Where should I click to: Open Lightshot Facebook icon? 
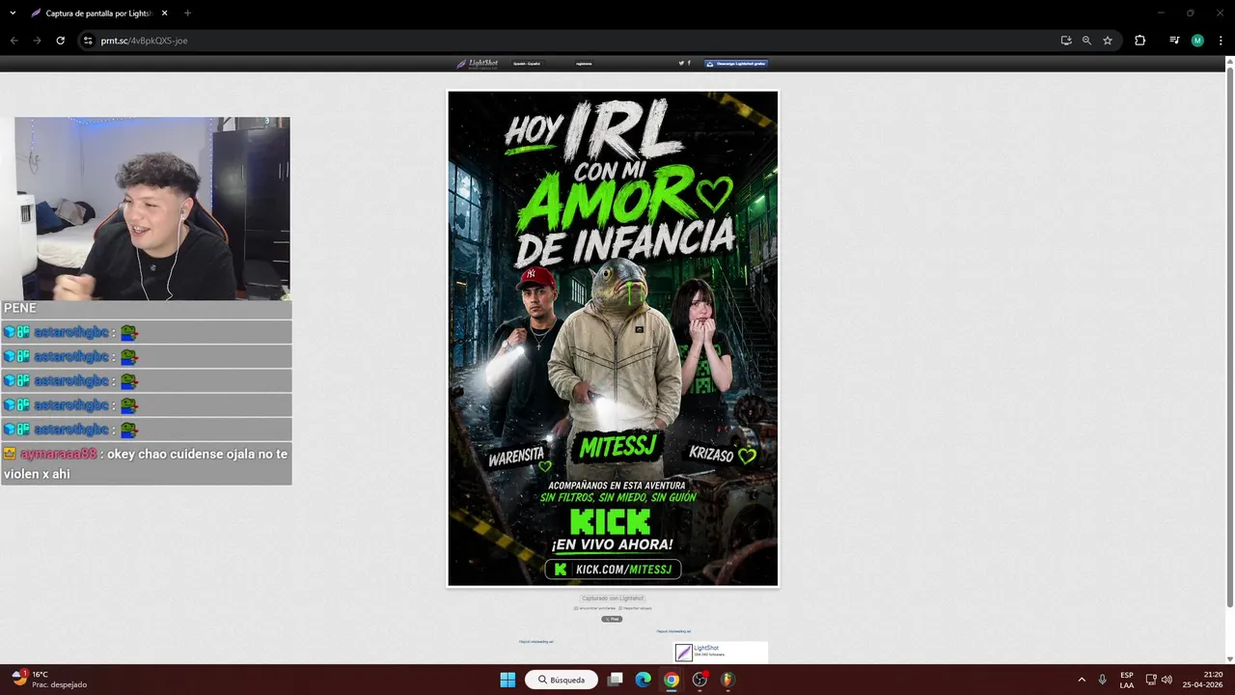pos(689,63)
